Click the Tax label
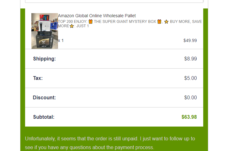Screen dimensions: 228x151 point(38,78)
